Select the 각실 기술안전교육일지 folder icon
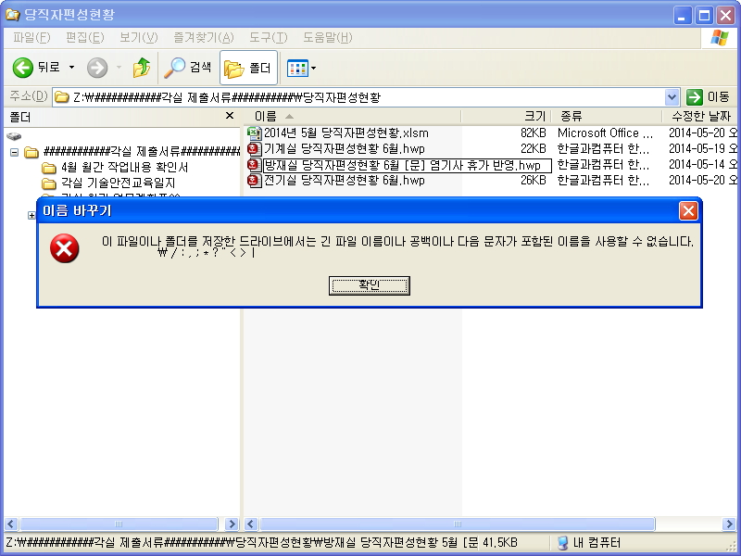Screen dimensions: 741x556 (49, 183)
